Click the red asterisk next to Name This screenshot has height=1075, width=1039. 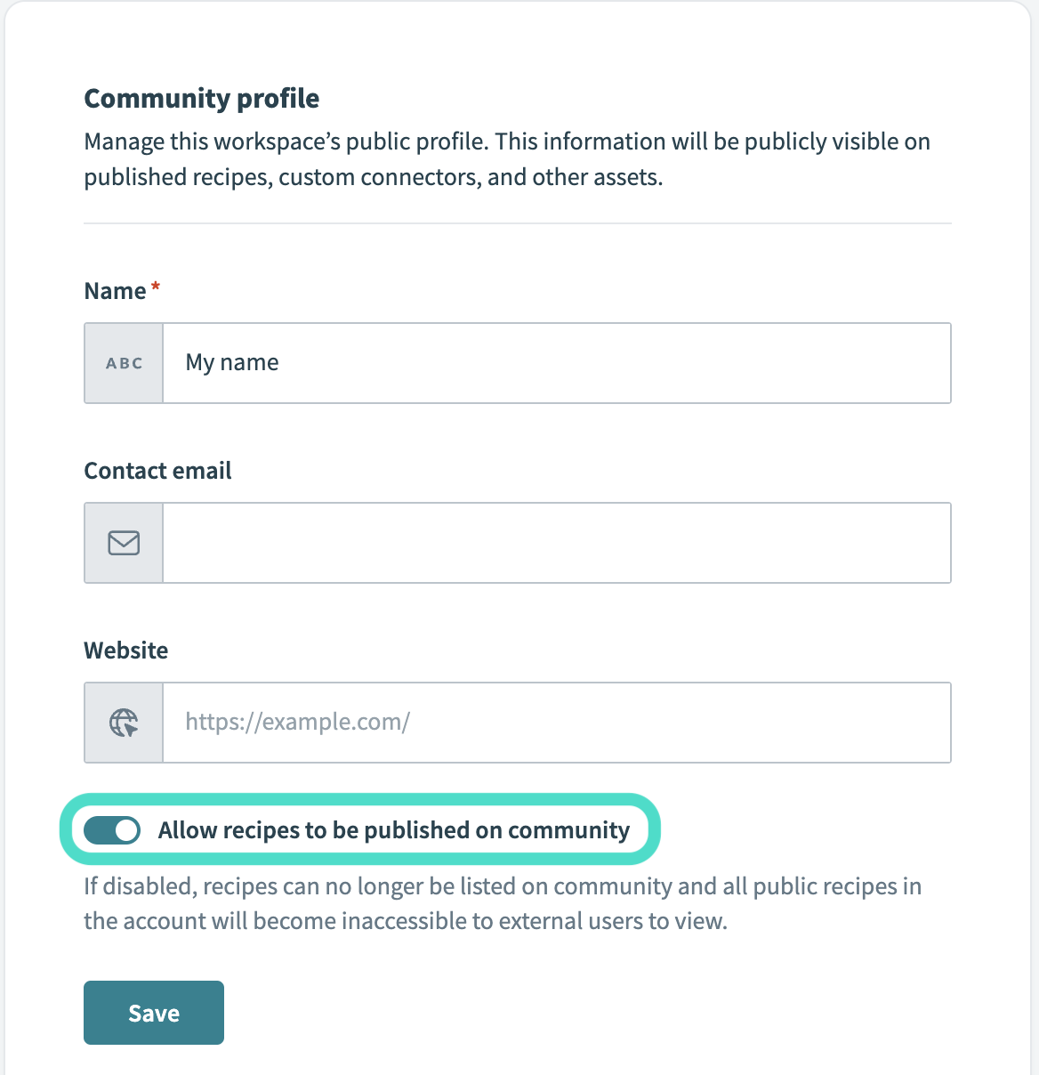154,287
